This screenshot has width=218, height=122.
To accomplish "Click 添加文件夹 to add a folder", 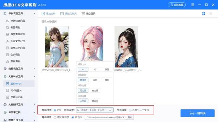I will [x=68, y=14].
